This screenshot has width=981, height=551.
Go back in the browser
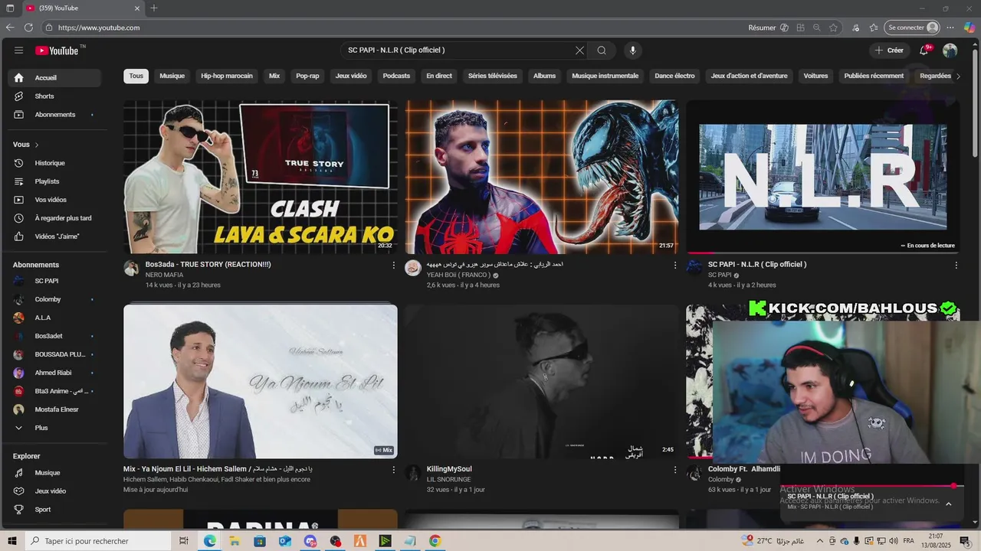tap(10, 28)
